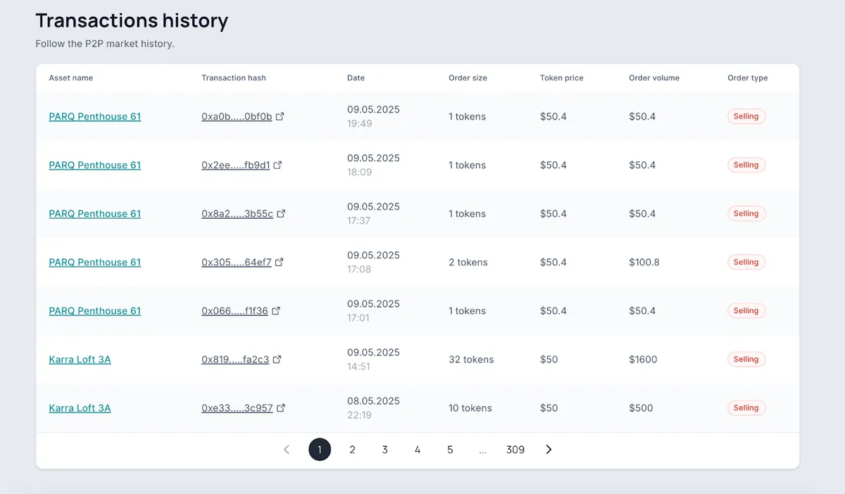845x494 pixels.
Task: Click the Selling badge on the $100.8 order row
Action: tap(746, 262)
